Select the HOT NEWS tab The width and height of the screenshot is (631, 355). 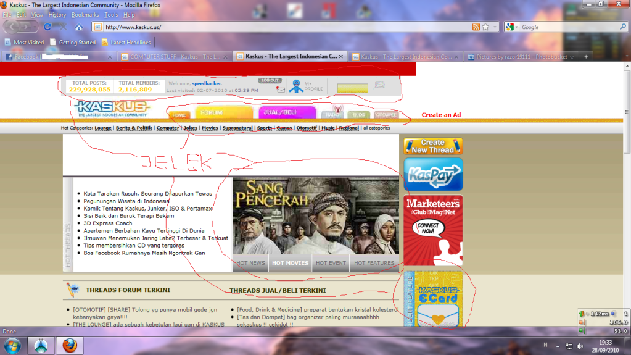[x=250, y=263]
